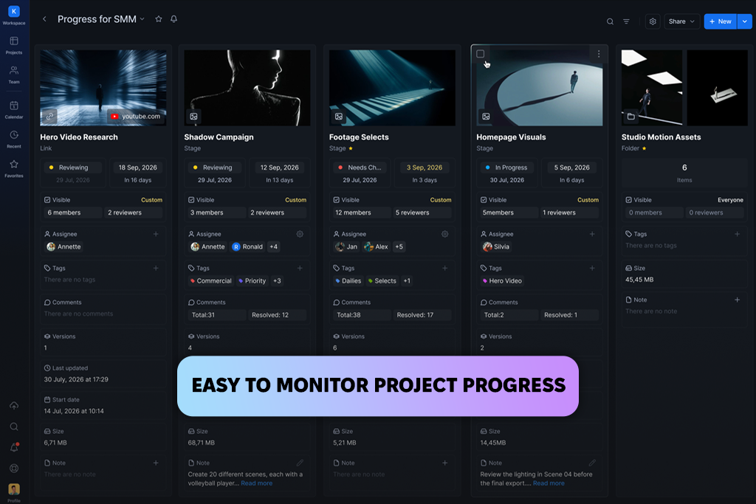The image size is (756, 504).
Task: Toggle Visible on Shadow Campaign
Action: coord(191,199)
